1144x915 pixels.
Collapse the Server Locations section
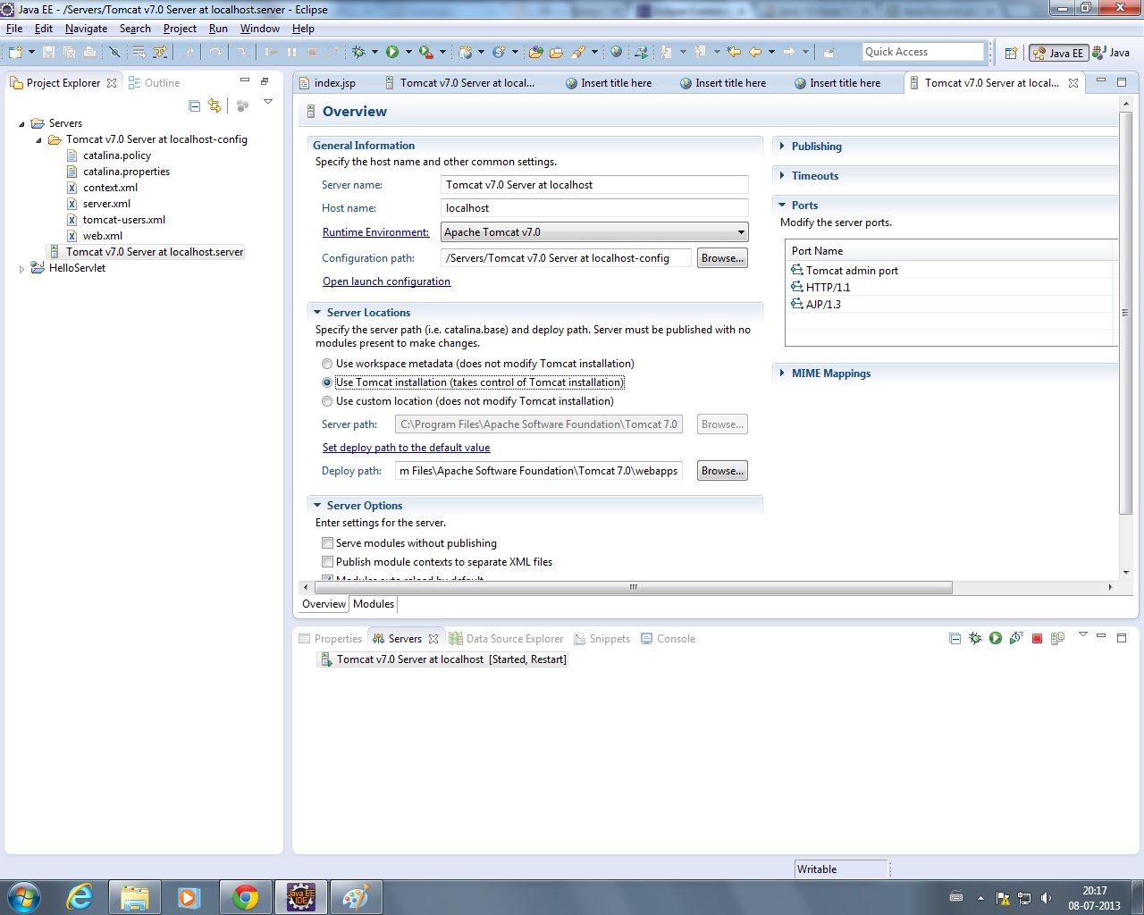tap(317, 313)
